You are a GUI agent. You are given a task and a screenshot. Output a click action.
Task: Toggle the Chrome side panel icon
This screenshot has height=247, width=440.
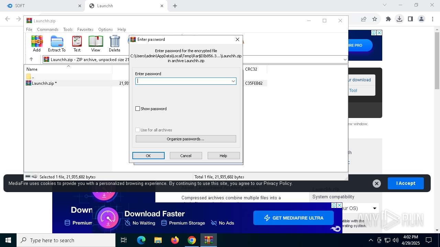[x=410, y=19]
